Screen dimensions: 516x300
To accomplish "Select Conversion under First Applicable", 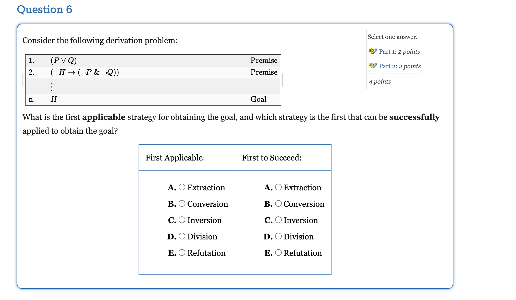I will 181,204.
